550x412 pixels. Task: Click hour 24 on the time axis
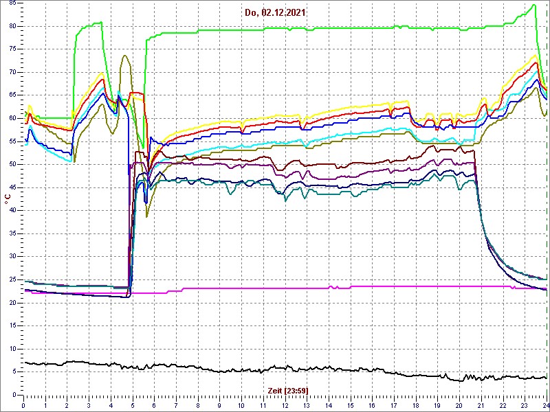point(546,406)
